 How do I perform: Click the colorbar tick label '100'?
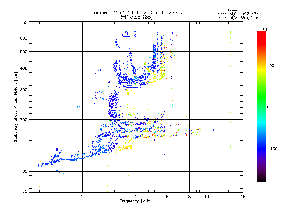[271, 66]
